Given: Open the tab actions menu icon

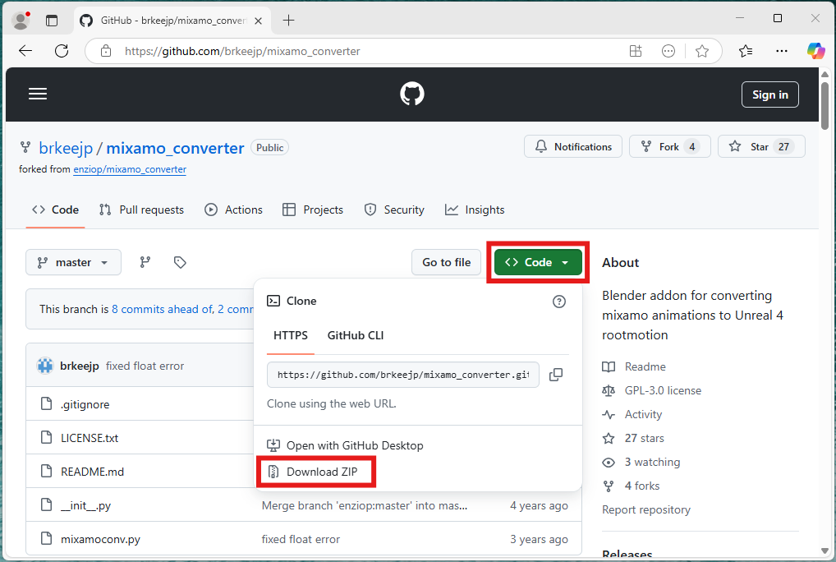Looking at the screenshot, I should click(x=52, y=21).
